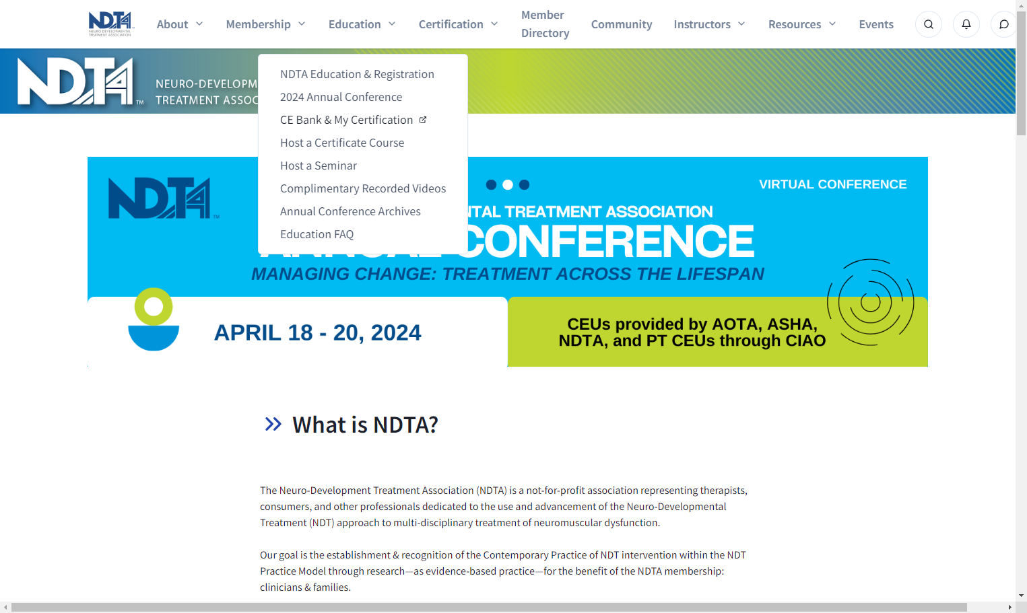This screenshot has width=1027, height=613.
Task: Click external link icon beside CE Bank
Action: 423,120
